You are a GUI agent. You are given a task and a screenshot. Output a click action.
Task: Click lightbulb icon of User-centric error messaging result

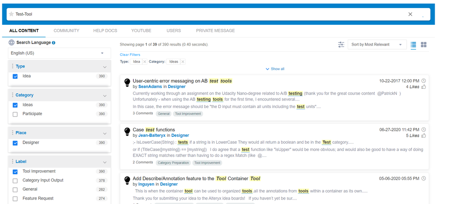click(x=127, y=83)
